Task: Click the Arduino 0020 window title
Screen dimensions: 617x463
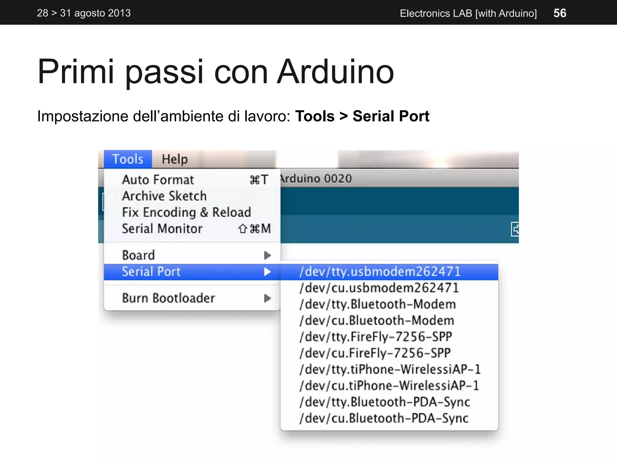Action: point(316,178)
